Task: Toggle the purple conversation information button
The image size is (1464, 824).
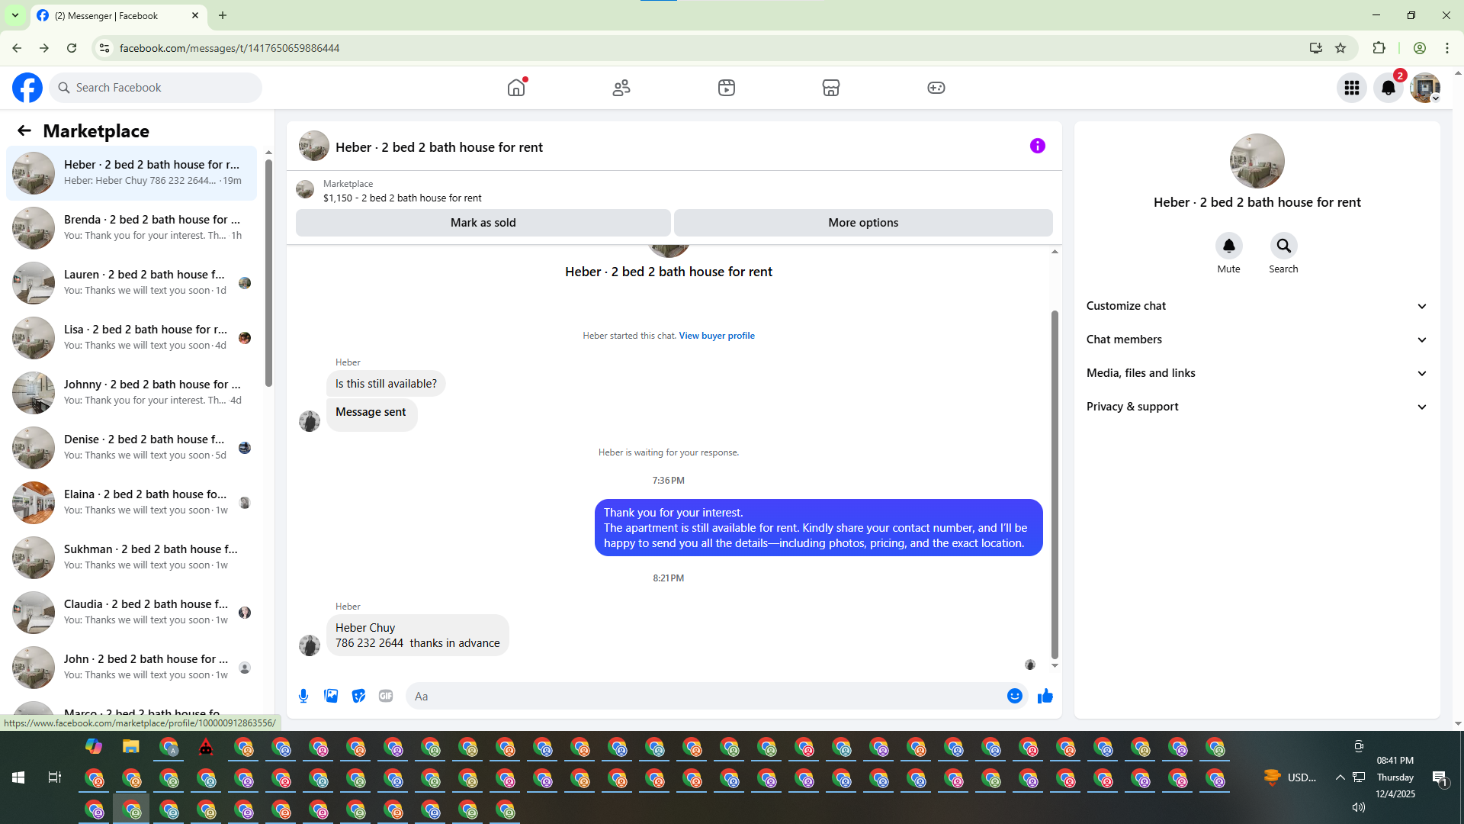Action: (x=1037, y=146)
